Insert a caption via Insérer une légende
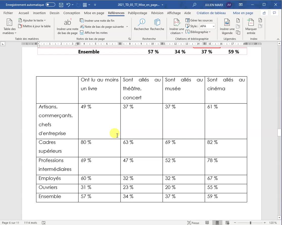 227,26
